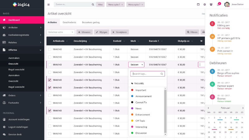Open the Bezoekers gedrag tab
The width and height of the screenshot is (249, 140).
click(91, 22)
